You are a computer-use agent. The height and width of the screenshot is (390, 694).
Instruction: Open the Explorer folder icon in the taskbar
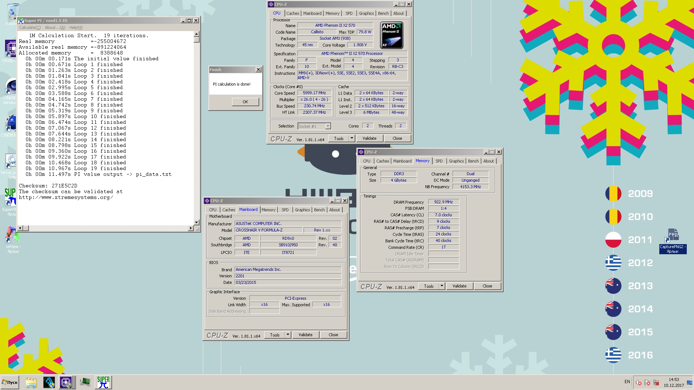pos(31,382)
